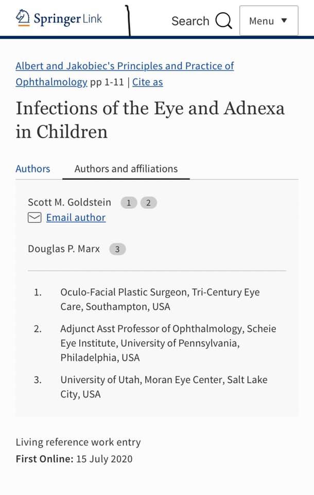Open the Menu button
This screenshot has height=495, width=314.
pos(269,21)
